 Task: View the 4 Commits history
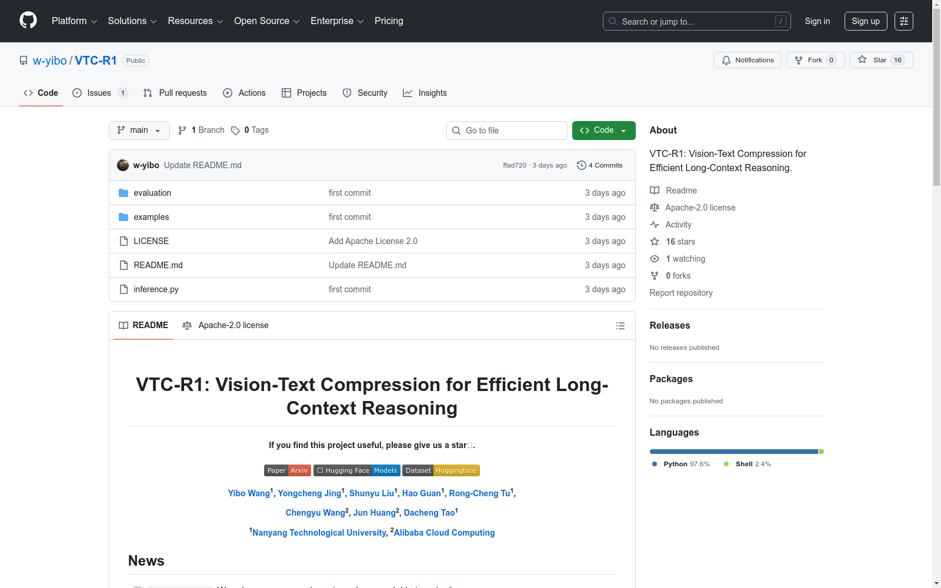tap(600, 165)
